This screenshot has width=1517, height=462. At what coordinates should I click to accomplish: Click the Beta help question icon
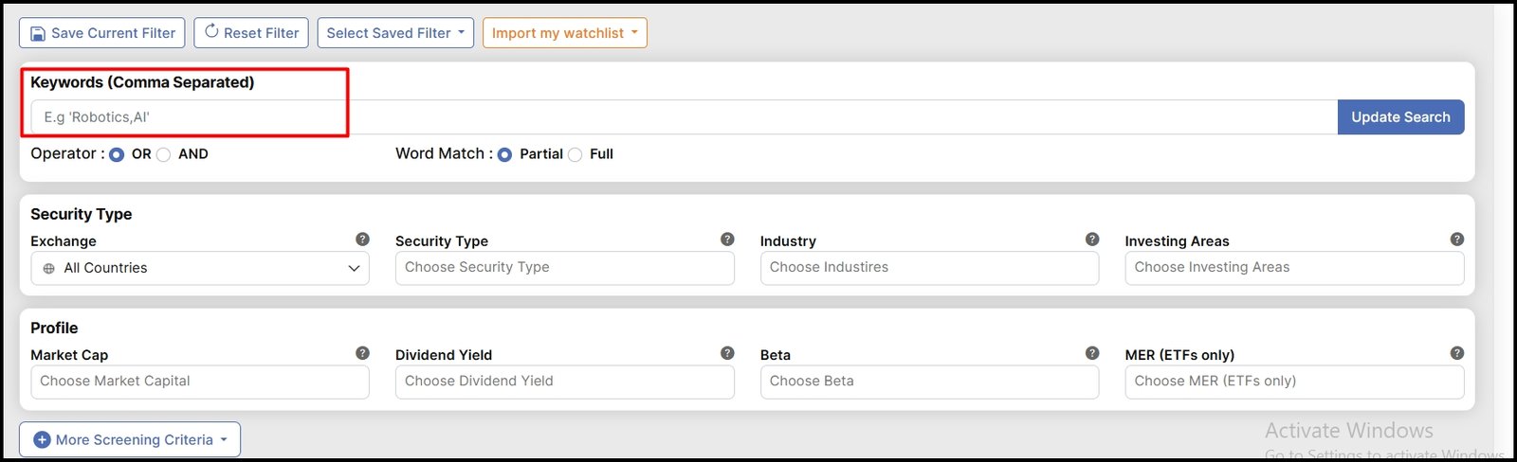point(1092,353)
